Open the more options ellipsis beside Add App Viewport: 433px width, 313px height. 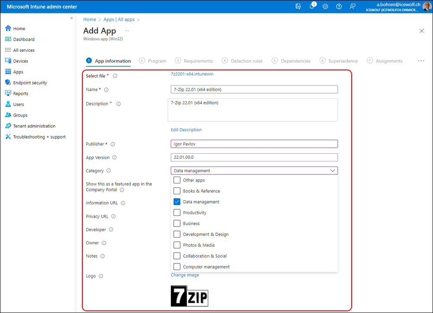point(127,31)
